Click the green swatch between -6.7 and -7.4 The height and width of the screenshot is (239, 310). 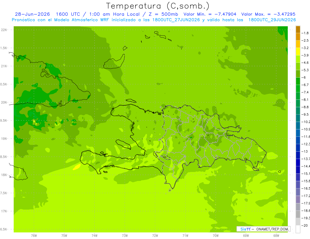[x=298, y=88]
